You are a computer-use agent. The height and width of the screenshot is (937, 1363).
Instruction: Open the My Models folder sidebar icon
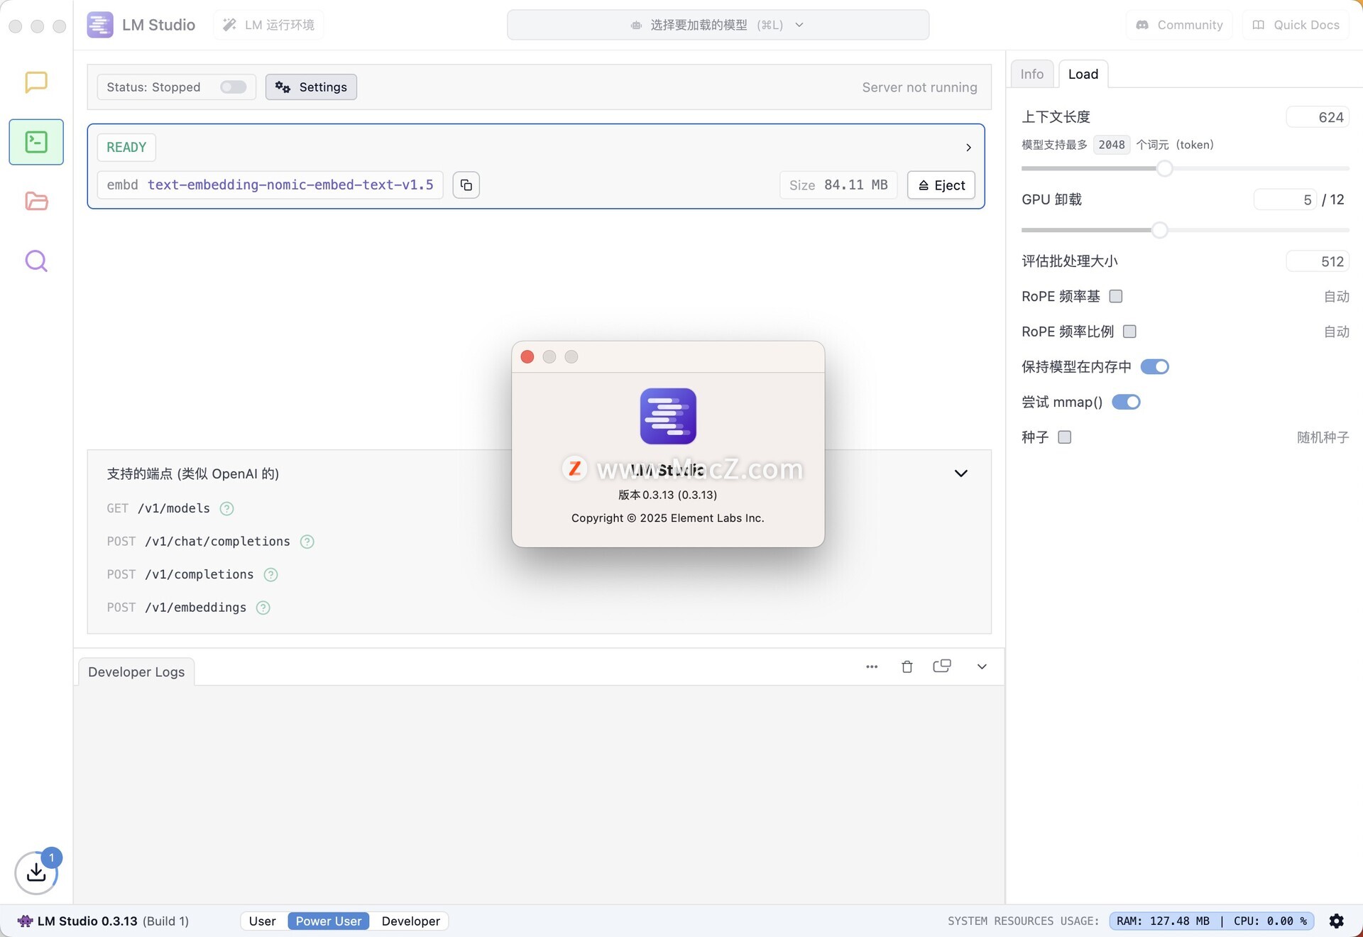click(36, 201)
